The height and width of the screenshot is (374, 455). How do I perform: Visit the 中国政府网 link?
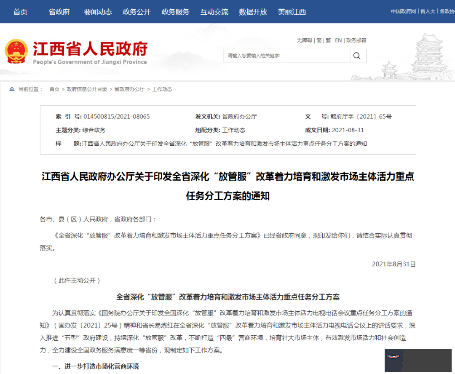click(403, 11)
